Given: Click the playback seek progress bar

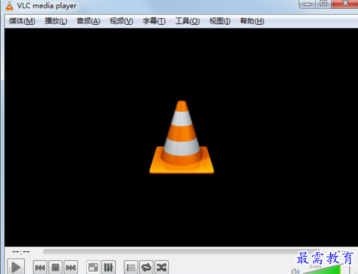Looking at the screenshot, I should coord(181,252).
